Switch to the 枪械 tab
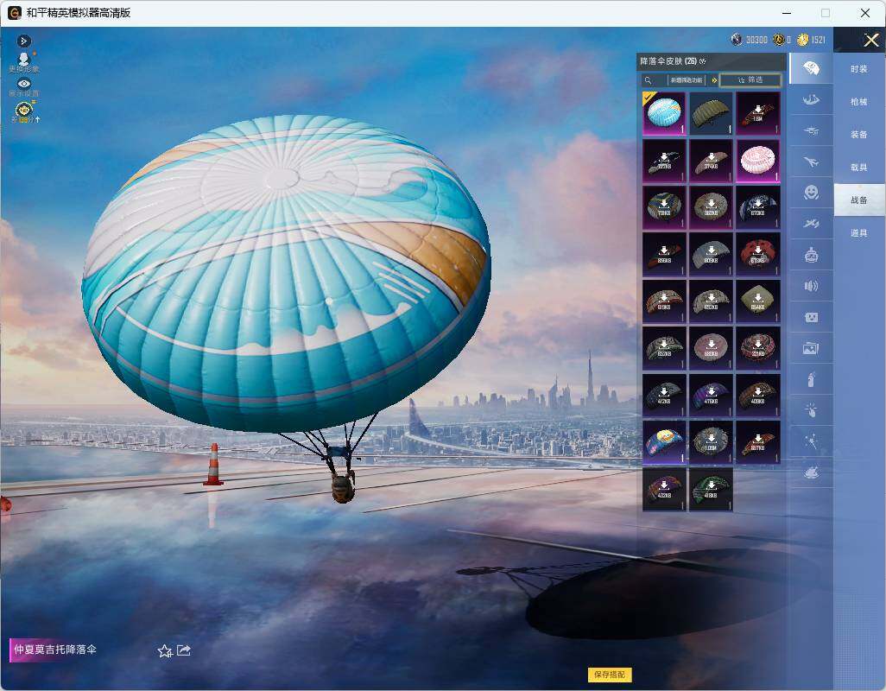This screenshot has width=886, height=691. click(859, 102)
